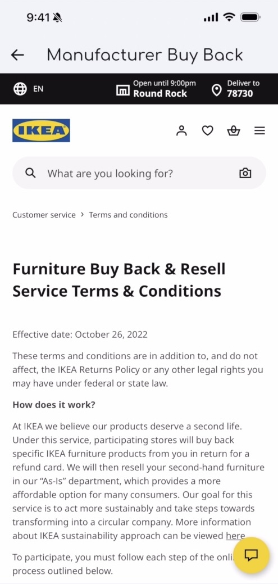This screenshot has height=584, width=278.
Task: Open the favorites heart icon
Action: pyautogui.click(x=207, y=131)
